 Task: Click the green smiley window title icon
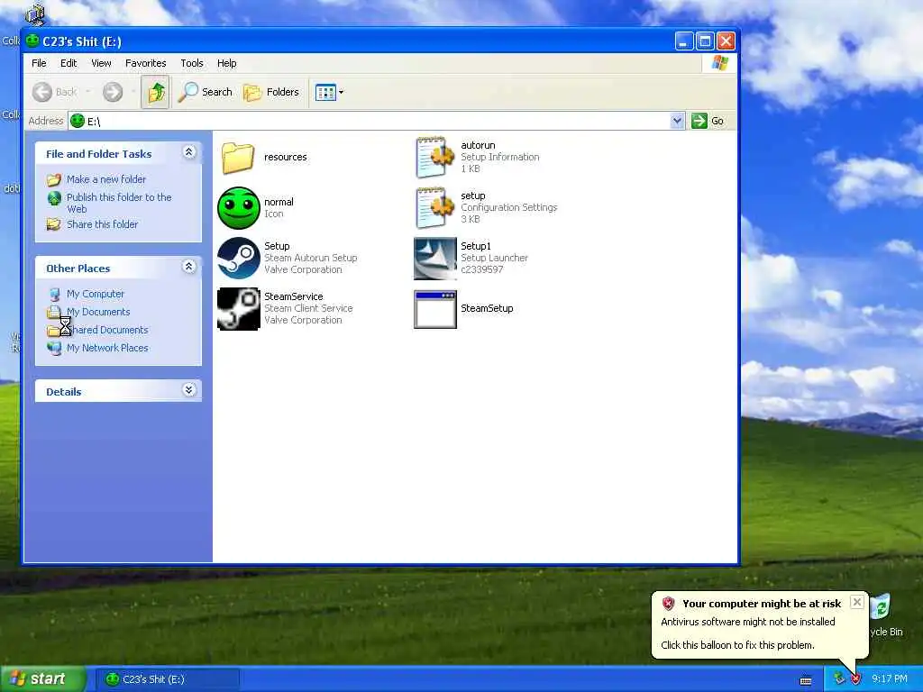(x=32, y=41)
